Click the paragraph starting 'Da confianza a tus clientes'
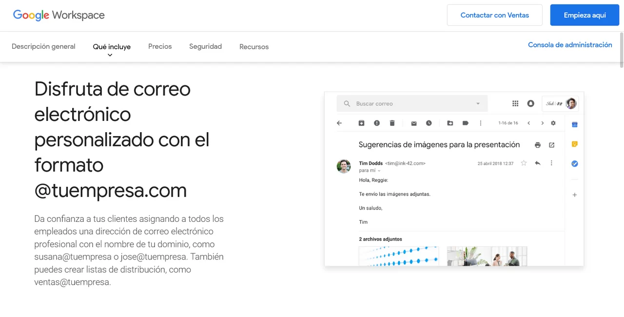 129,250
